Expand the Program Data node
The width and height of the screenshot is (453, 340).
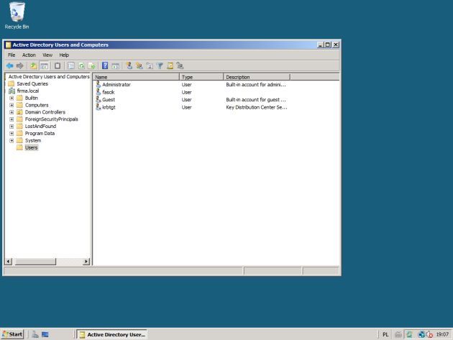[12, 134]
